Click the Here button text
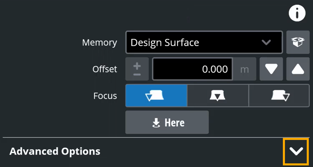 (174, 123)
